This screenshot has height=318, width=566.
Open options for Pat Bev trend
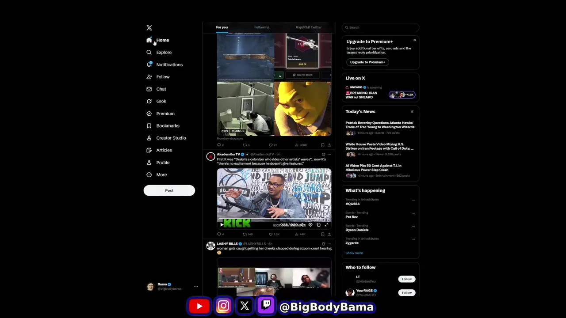[413, 213]
